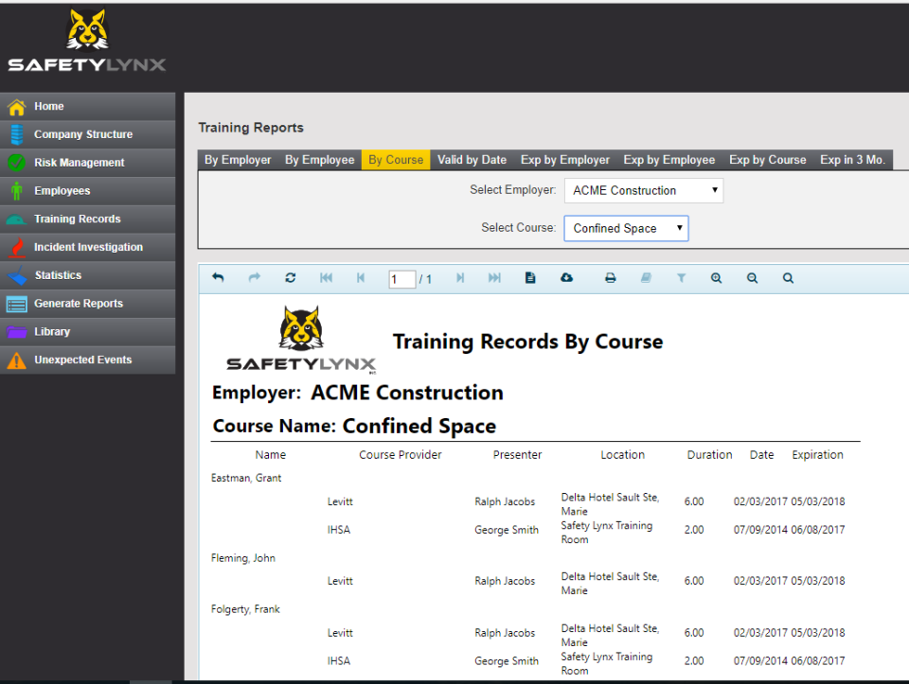Click the Home house icon in sidebar

(17, 107)
